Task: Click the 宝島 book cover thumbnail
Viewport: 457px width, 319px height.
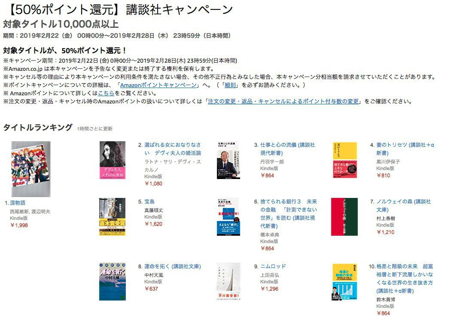Action: (113, 217)
